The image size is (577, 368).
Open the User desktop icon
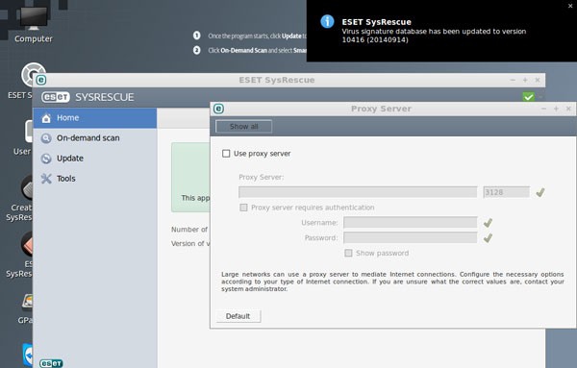click(23, 137)
